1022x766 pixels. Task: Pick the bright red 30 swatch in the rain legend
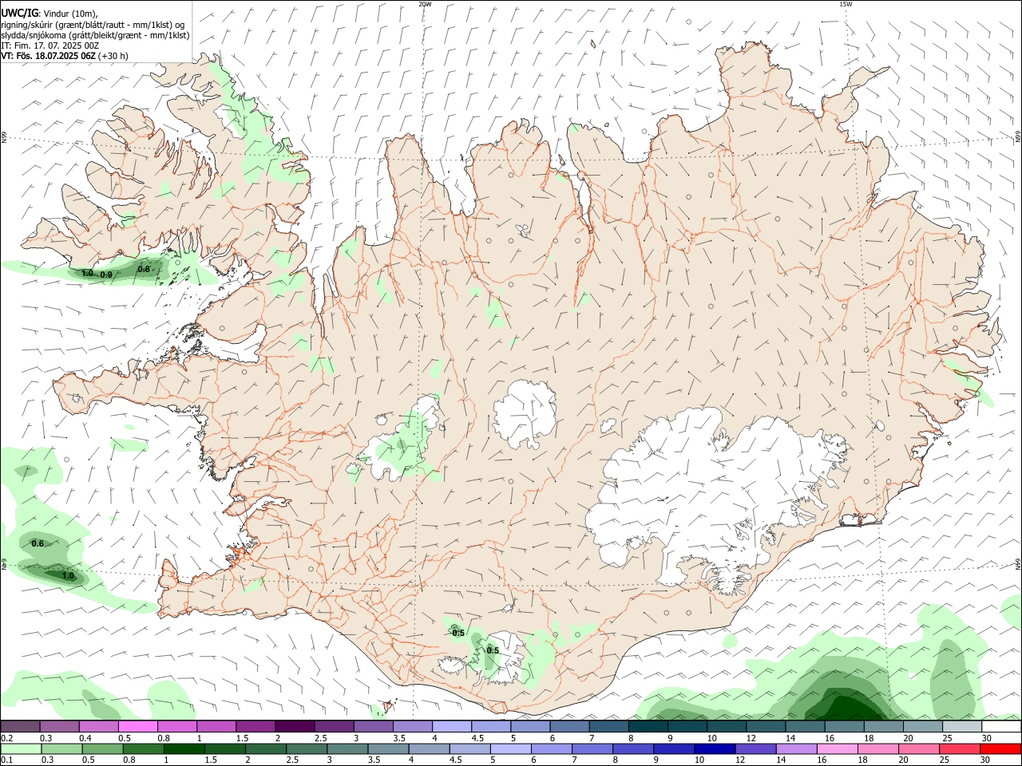pos(1001,748)
